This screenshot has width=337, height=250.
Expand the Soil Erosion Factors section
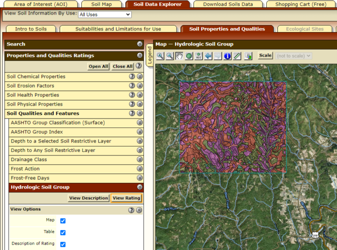tap(140, 86)
